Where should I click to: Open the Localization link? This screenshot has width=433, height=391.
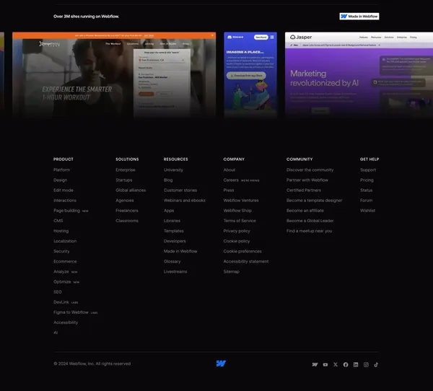point(65,241)
